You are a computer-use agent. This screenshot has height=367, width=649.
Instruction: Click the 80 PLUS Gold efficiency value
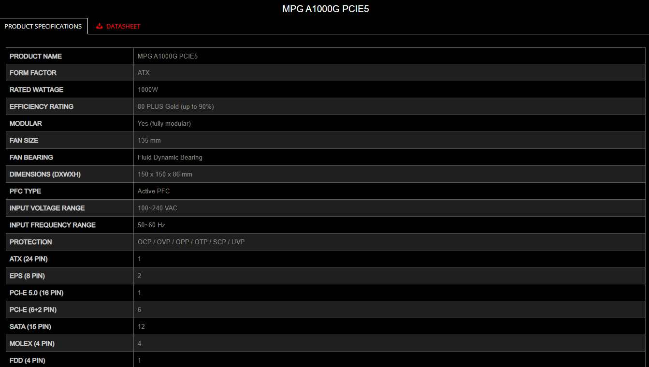pyautogui.click(x=176, y=106)
